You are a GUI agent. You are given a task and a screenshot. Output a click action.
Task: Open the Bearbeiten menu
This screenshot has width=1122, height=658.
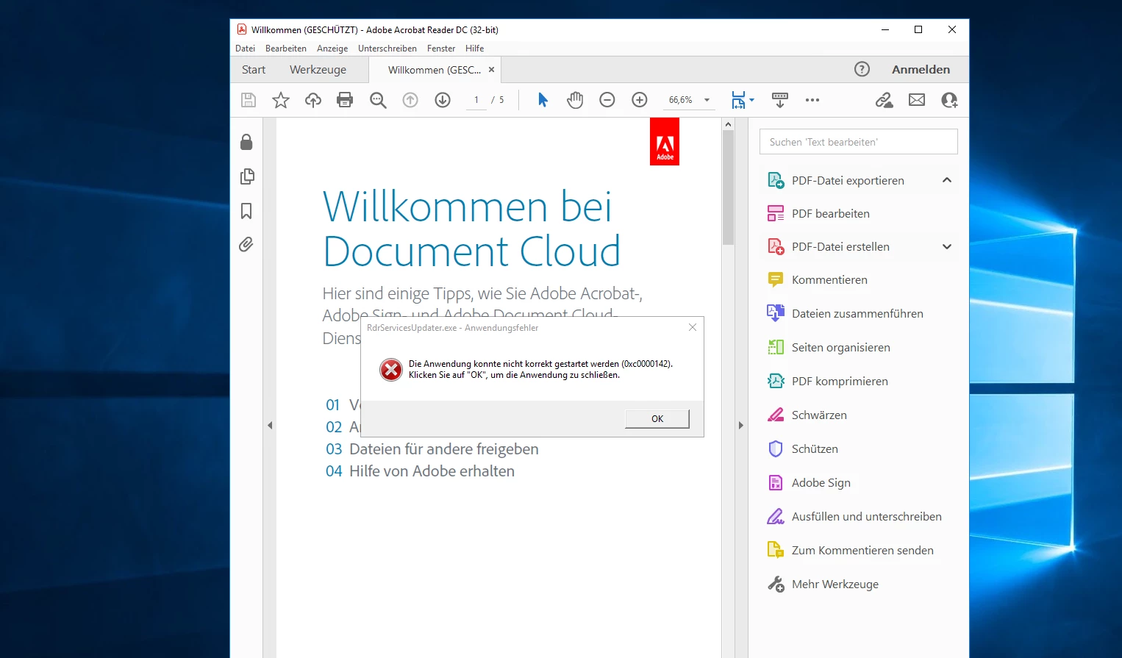click(286, 49)
